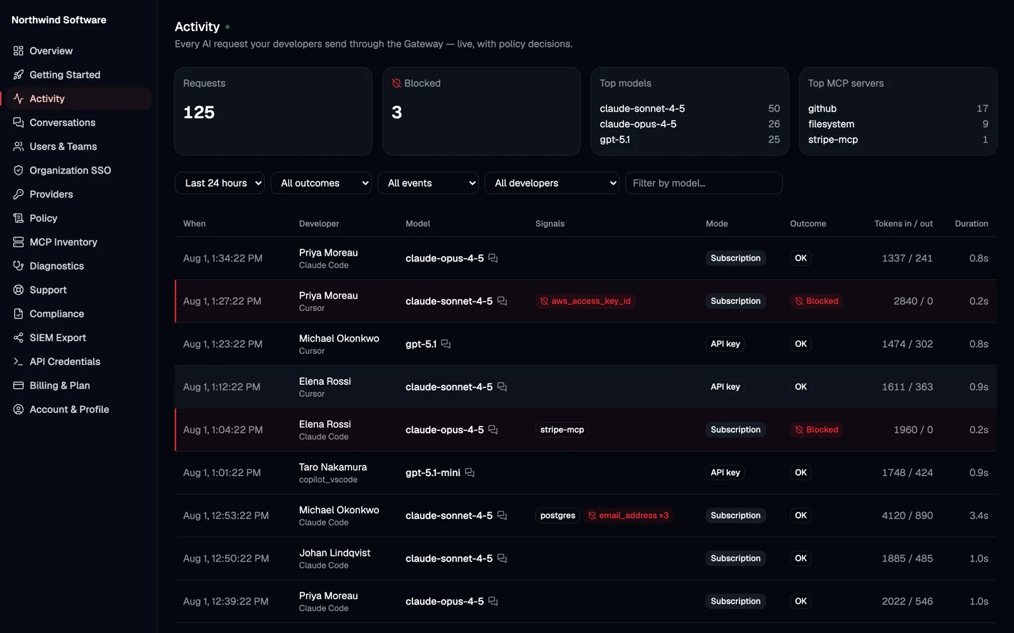This screenshot has width=1014, height=633.
Task: Click Taro Nakamura developer name
Action: coord(333,467)
